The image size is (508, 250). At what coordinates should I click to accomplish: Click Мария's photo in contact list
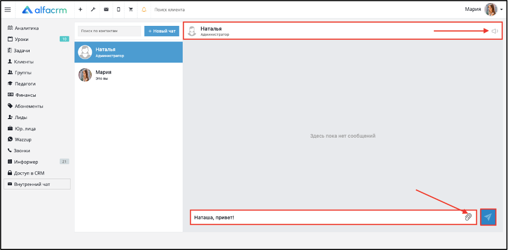85,75
